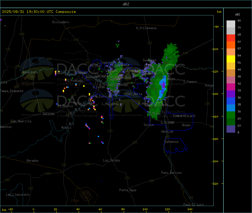Viewport: 252px width, 213px height.
Task: Click the Guadales place label
Action: coord(150,60)
